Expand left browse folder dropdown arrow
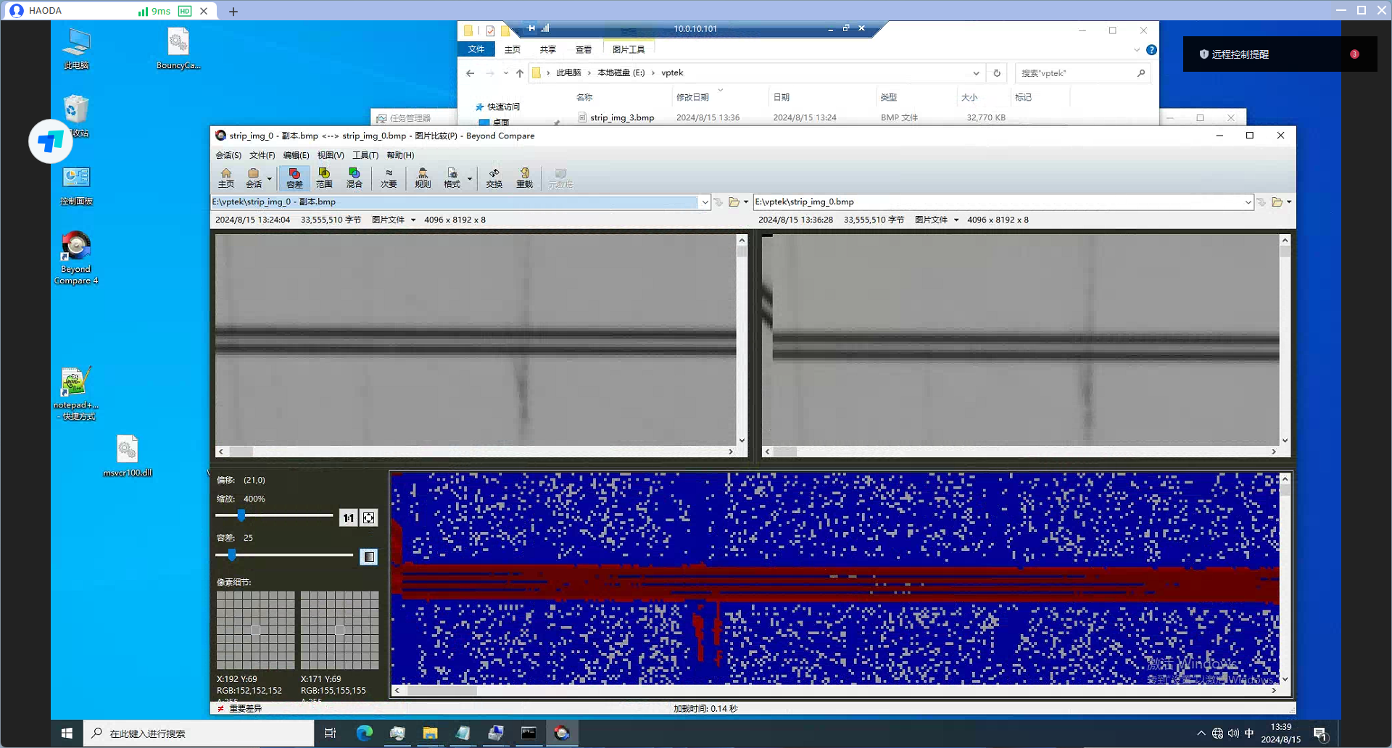 (x=746, y=202)
